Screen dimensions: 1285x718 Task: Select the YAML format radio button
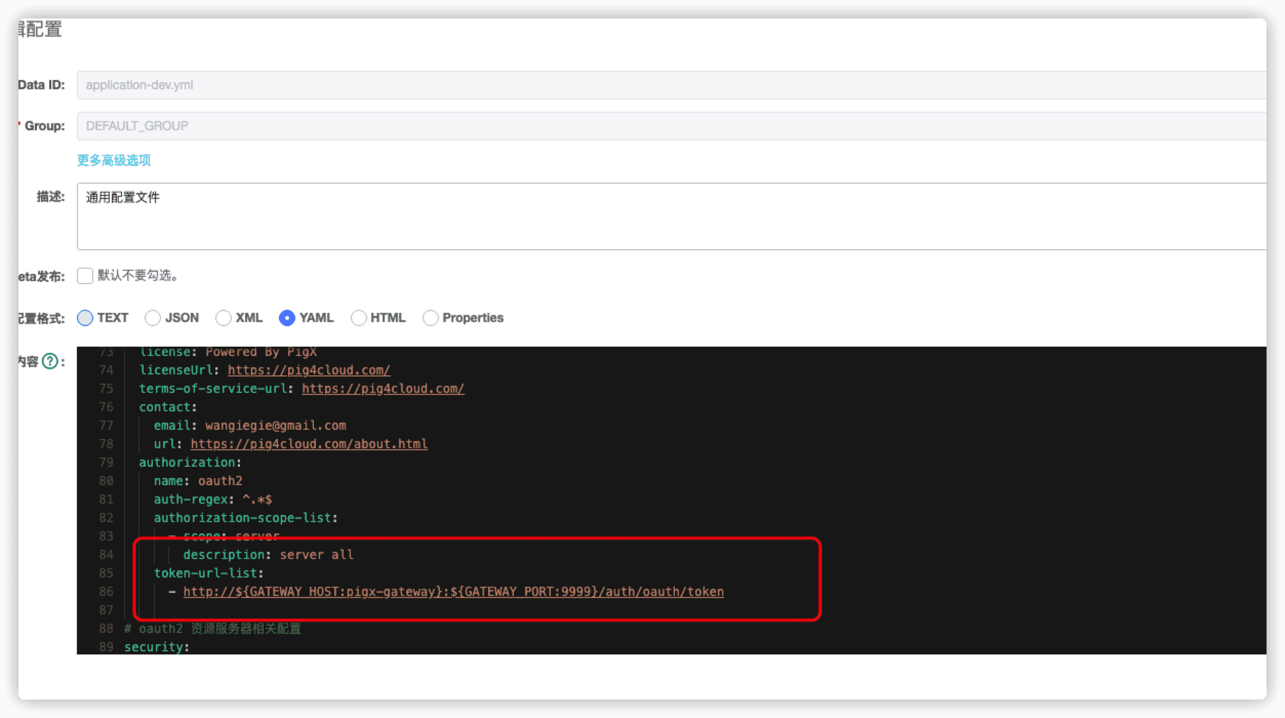coord(287,318)
